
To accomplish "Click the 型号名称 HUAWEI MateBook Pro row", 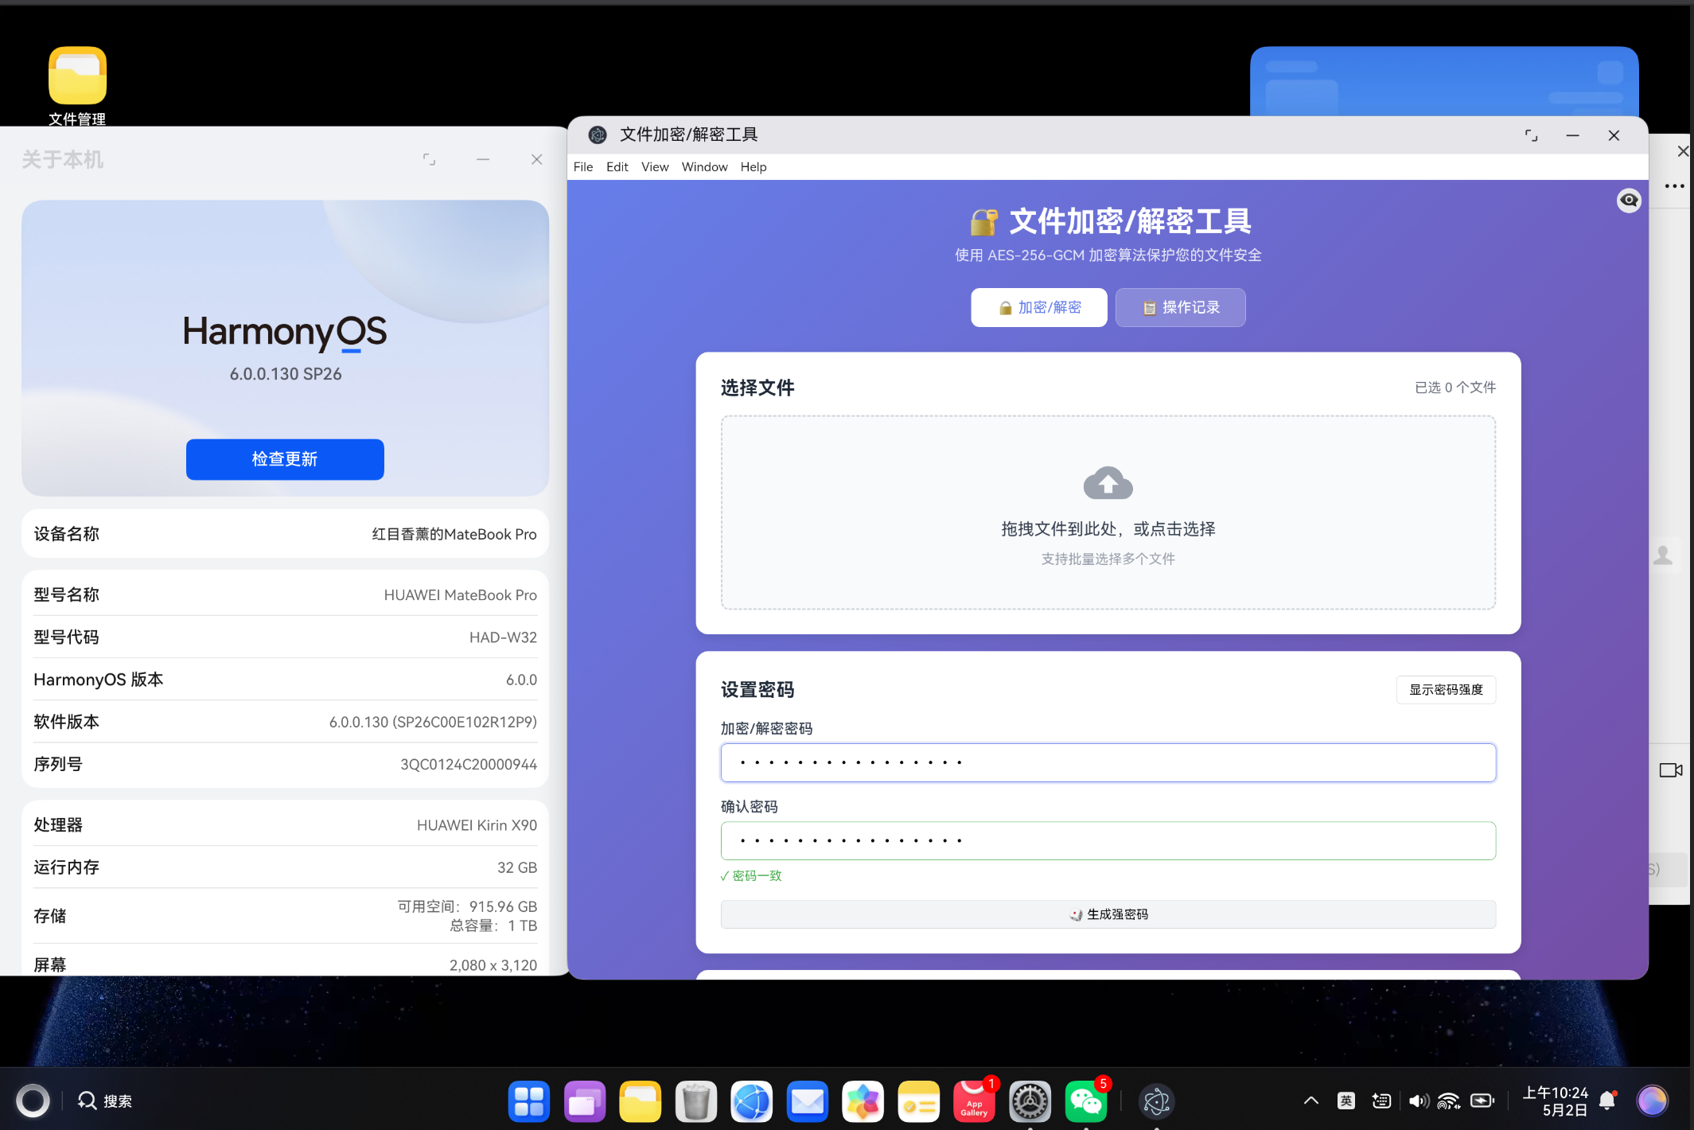I will pyautogui.click(x=285, y=595).
